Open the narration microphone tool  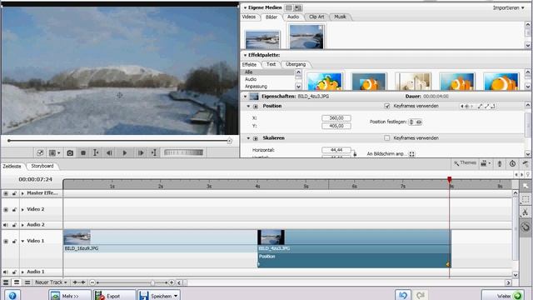[x=500, y=163]
